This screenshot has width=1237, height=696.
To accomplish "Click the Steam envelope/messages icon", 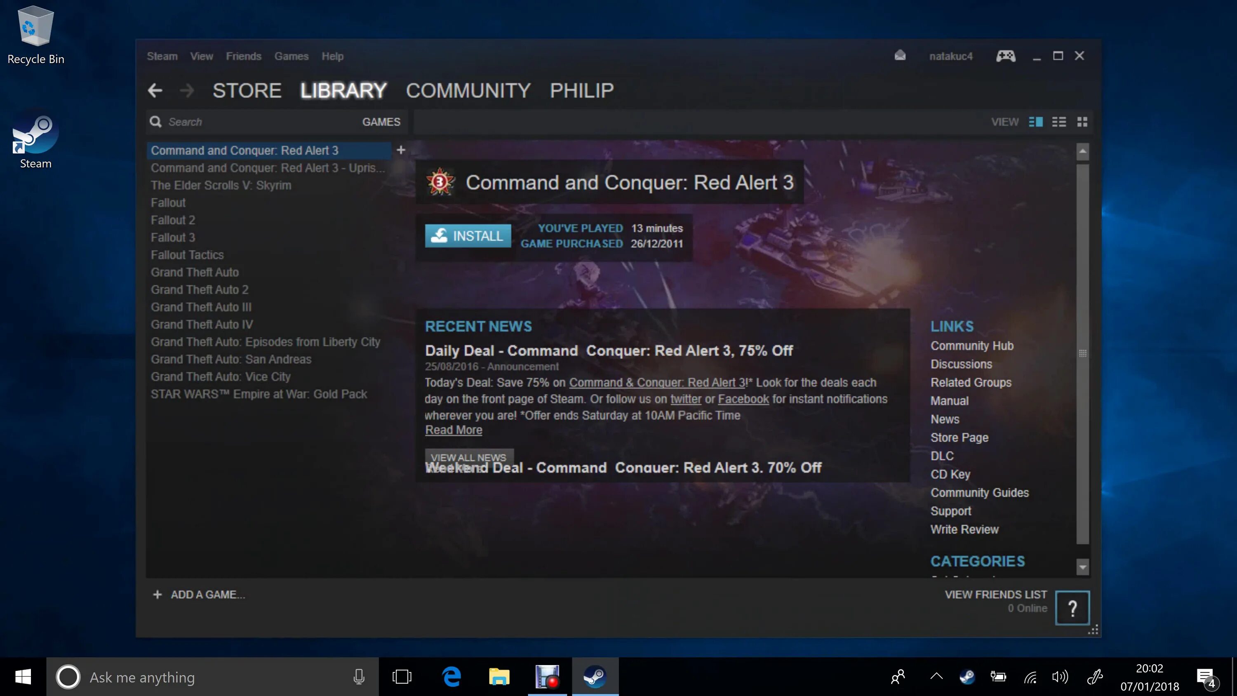I will coord(900,55).
